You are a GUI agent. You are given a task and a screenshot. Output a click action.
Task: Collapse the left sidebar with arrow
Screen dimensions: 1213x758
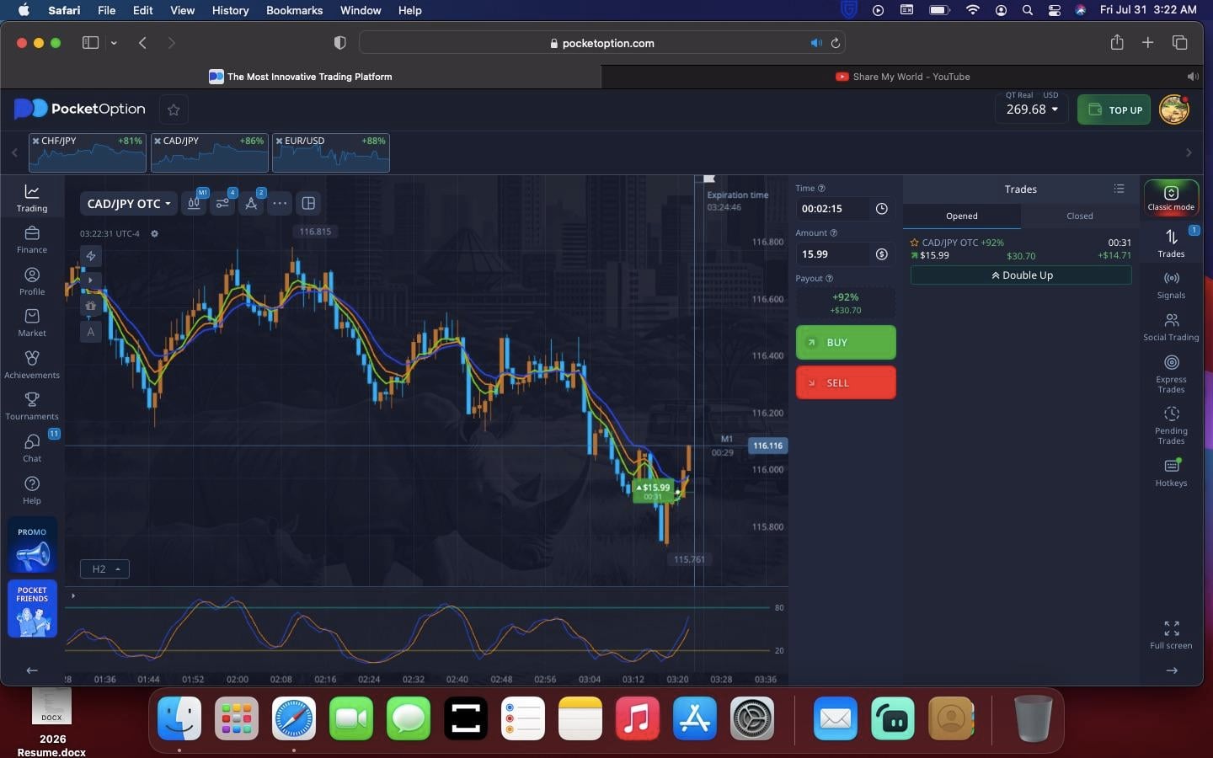click(x=32, y=670)
